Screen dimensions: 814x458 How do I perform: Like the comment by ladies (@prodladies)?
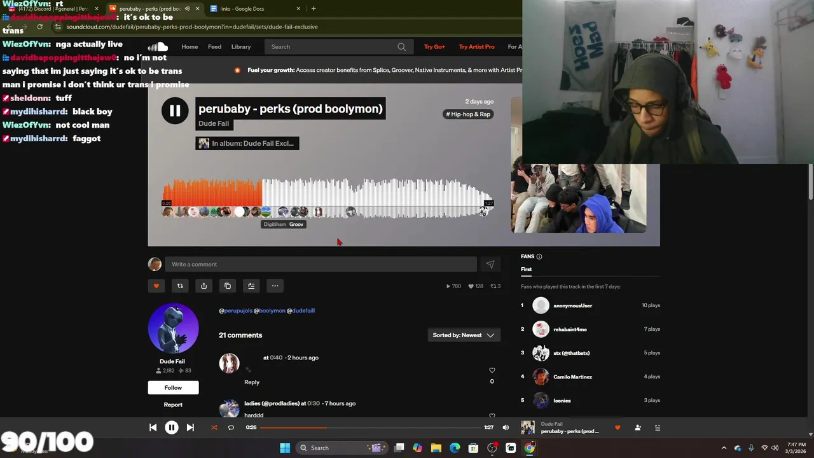[492, 416]
